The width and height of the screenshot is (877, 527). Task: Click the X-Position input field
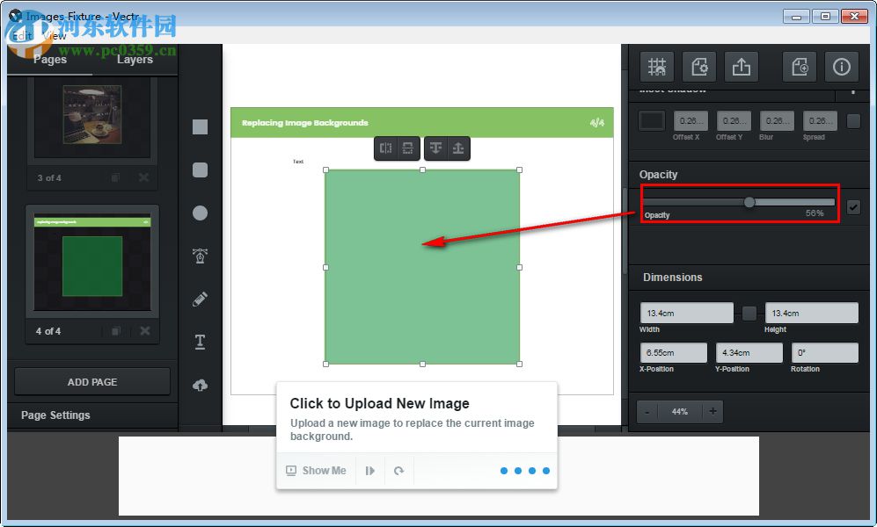tap(674, 353)
